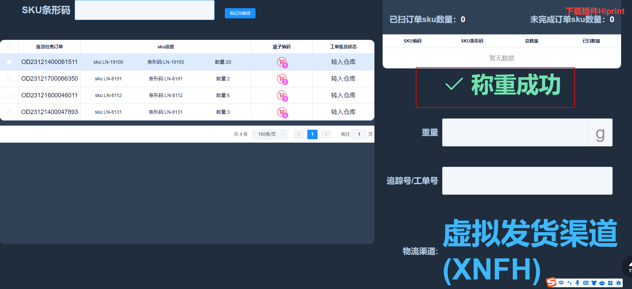
Task: Check the row OD23121600046011 checkbox
Action: tap(9, 96)
